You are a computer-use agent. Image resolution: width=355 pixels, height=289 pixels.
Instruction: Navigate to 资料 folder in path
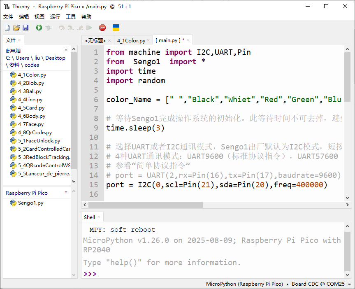coord(14,65)
